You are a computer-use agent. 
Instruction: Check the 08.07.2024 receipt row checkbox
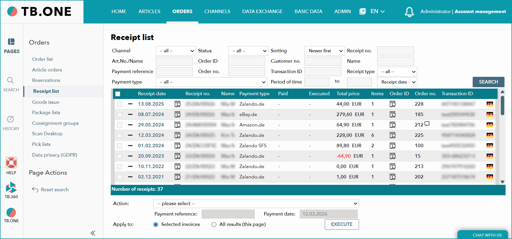click(x=120, y=115)
